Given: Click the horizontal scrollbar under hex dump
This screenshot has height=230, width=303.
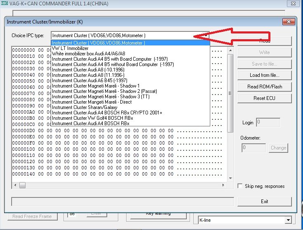Looking at the screenshot, I should click(x=120, y=186).
